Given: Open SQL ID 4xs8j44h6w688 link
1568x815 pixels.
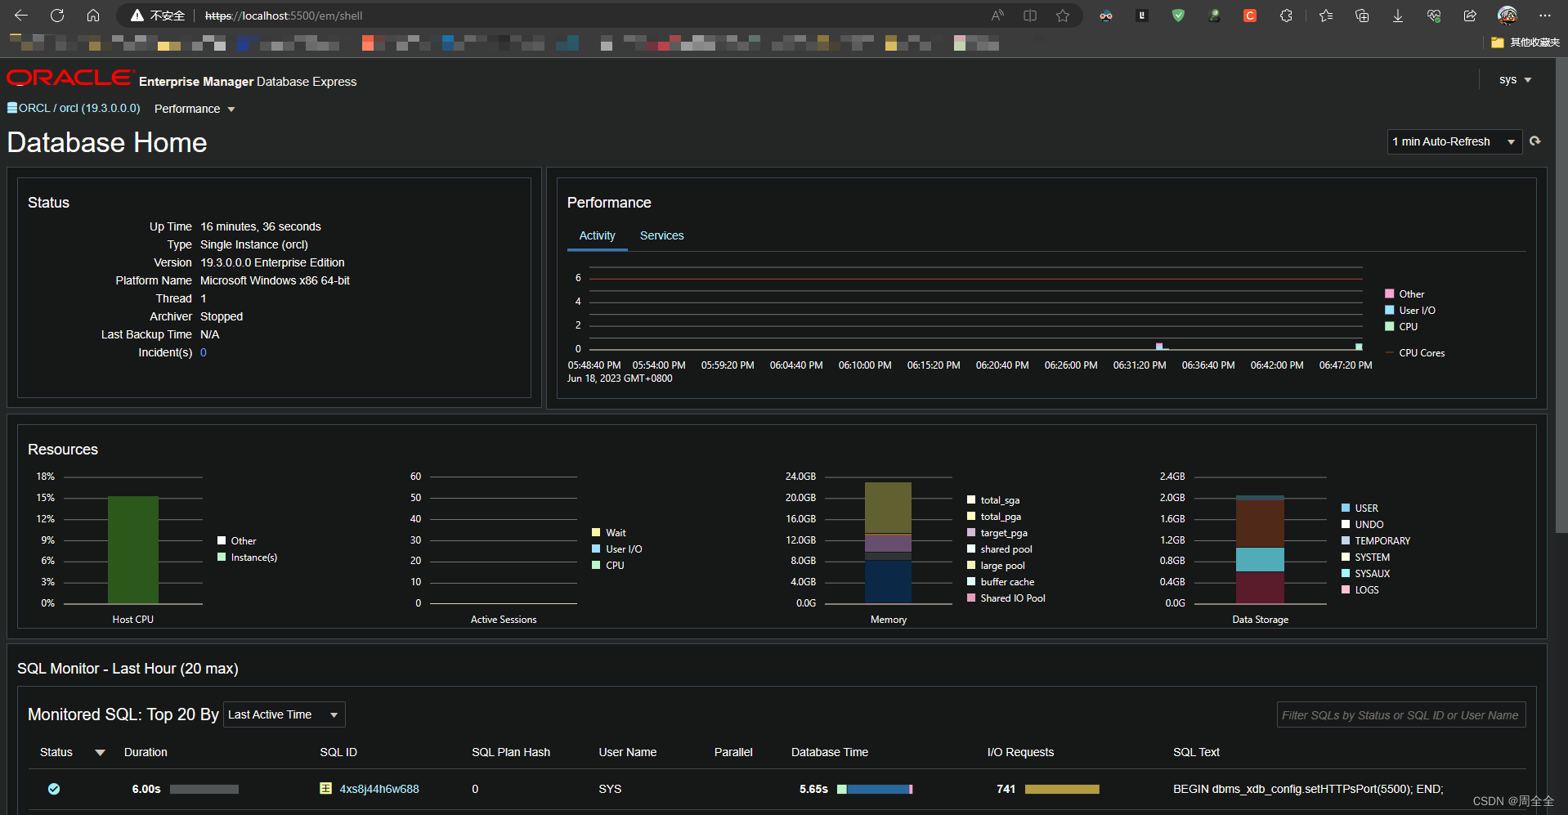Looking at the screenshot, I should pyautogui.click(x=379, y=789).
